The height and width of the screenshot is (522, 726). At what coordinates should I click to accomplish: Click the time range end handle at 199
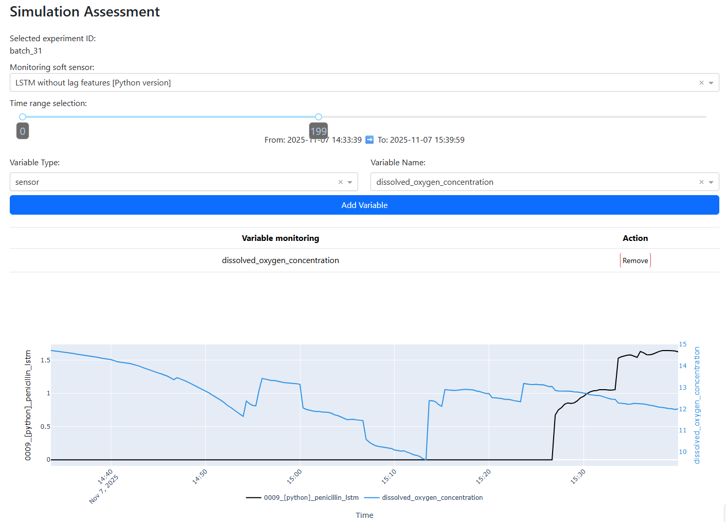(x=318, y=117)
